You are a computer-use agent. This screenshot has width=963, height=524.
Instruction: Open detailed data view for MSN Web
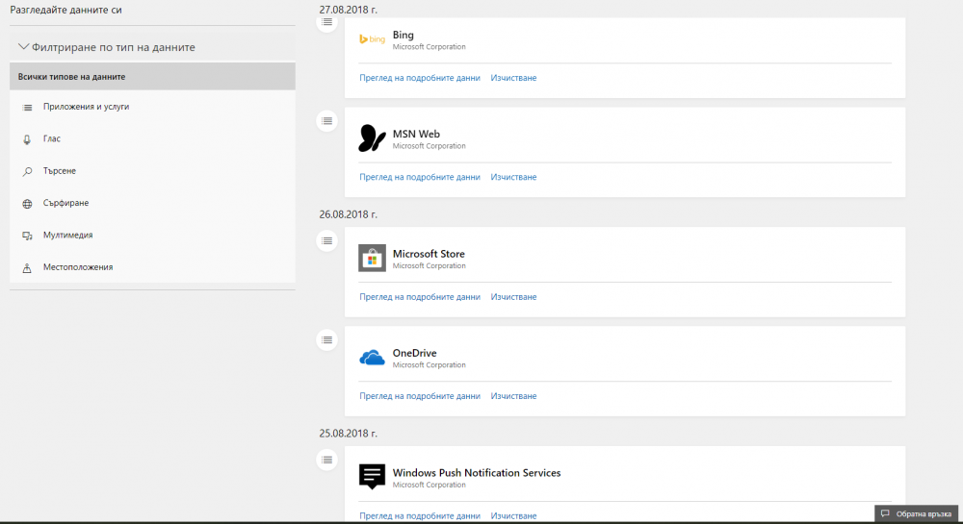420,177
